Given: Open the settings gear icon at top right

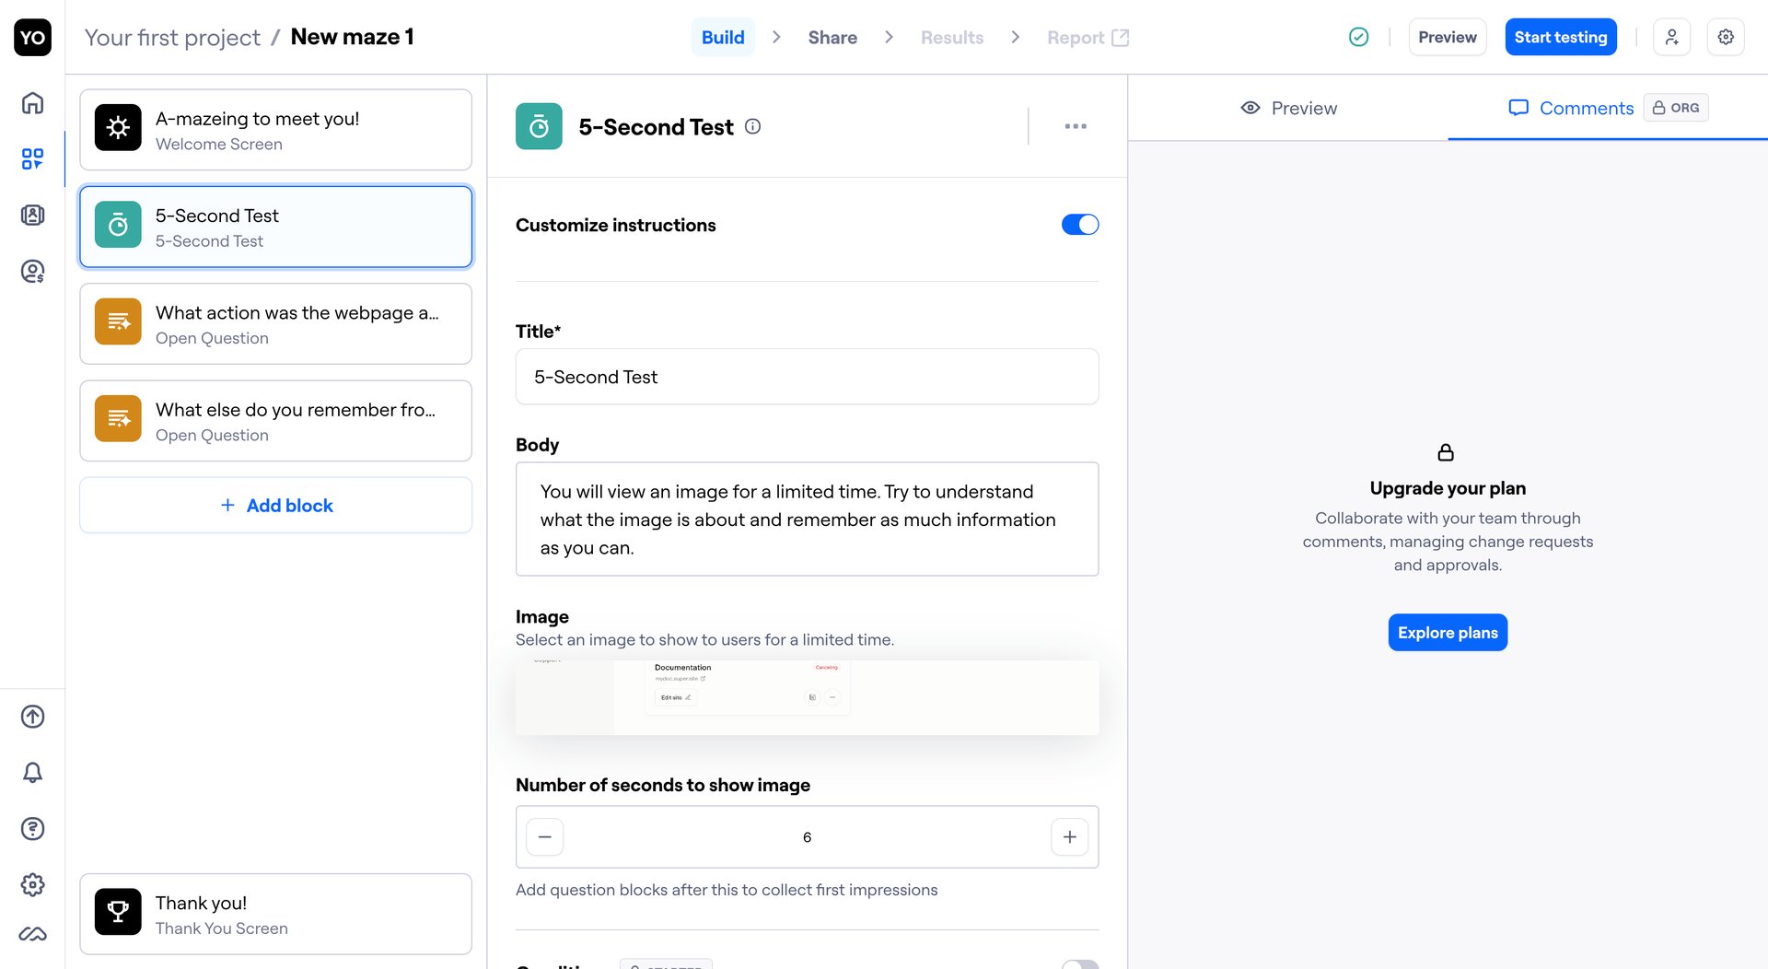Looking at the screenshot, I should tap(1727, 37).
